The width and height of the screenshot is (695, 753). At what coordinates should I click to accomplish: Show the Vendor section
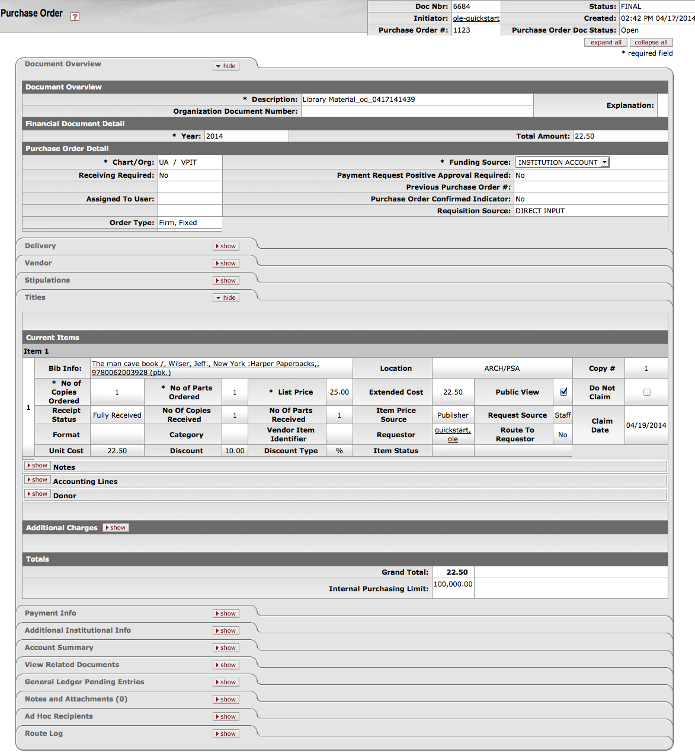point(226,263)
